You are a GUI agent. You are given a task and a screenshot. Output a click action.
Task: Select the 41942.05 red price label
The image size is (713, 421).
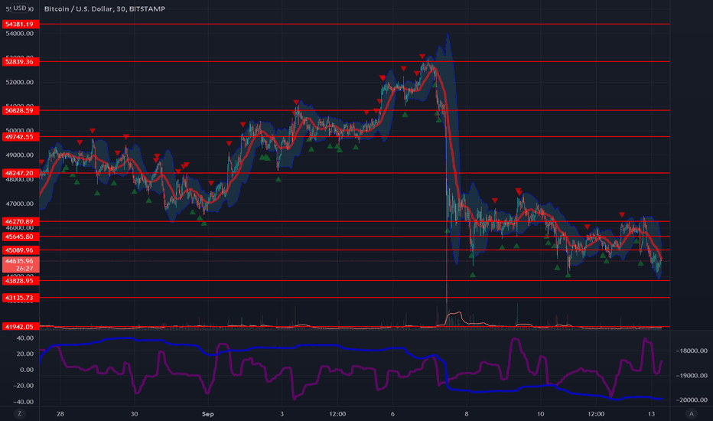click(21, 326)
